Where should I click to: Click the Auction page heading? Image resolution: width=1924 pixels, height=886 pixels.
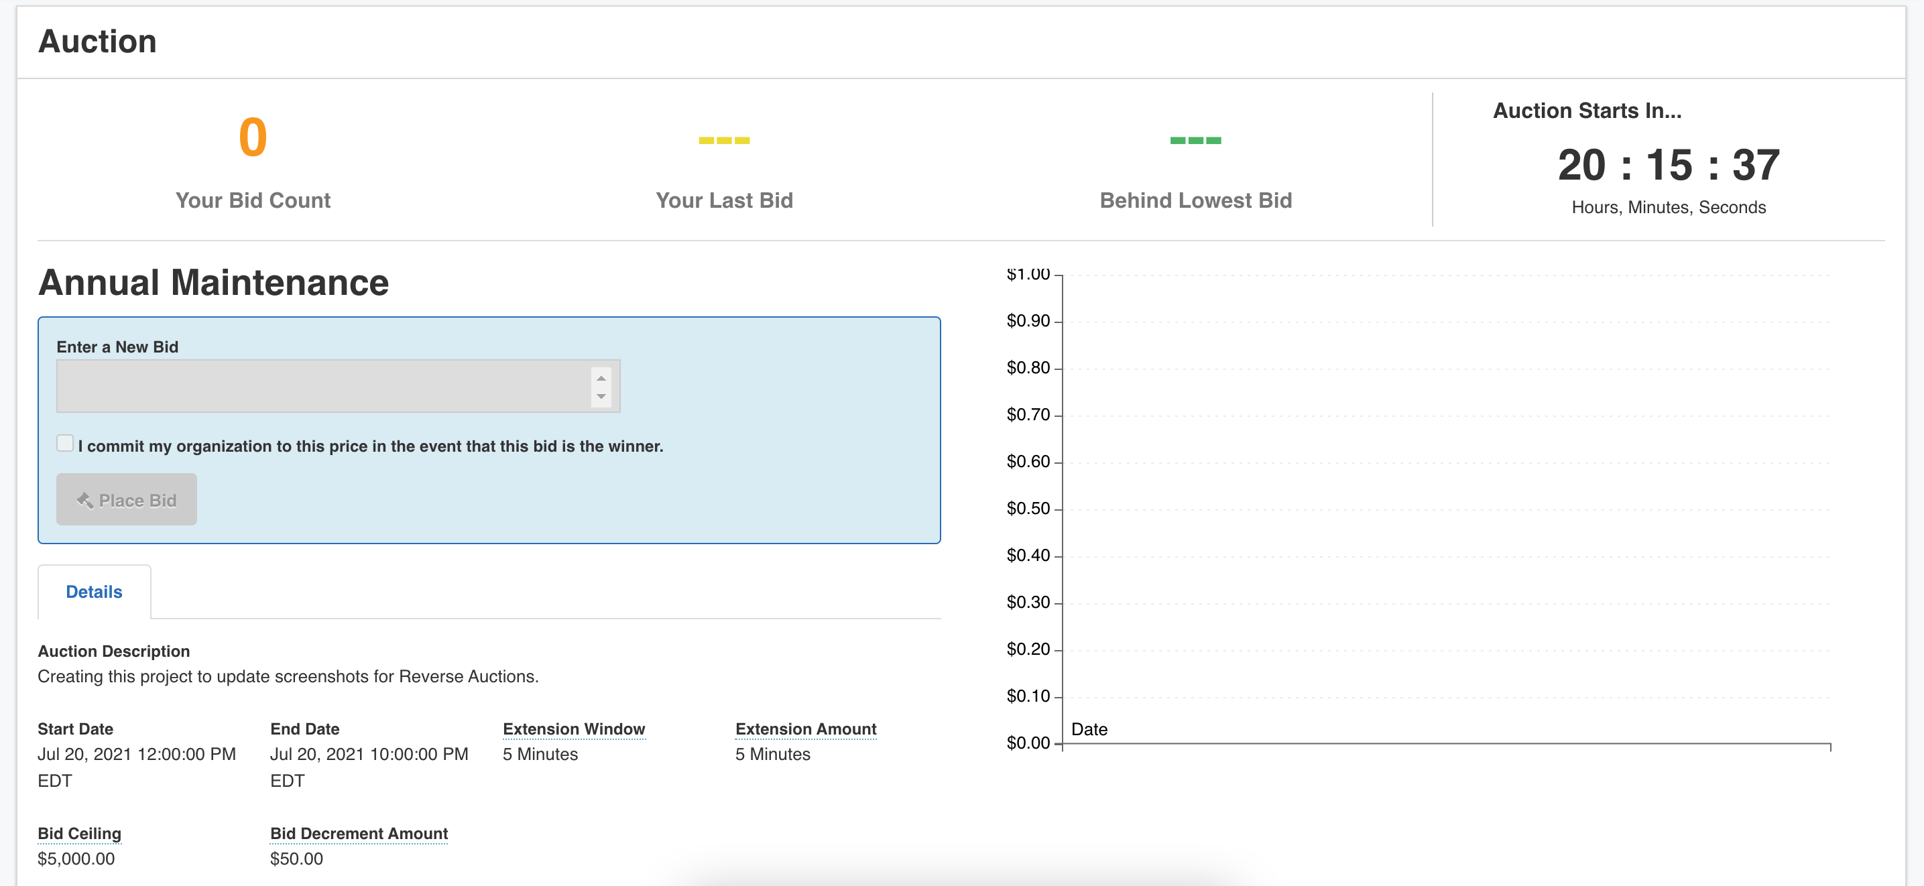(x=97, y=41)
